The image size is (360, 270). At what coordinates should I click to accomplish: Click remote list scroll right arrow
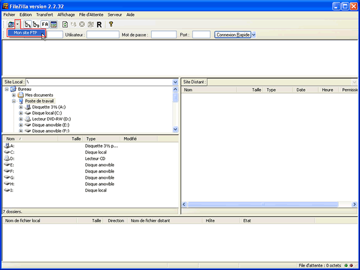(x=354, y=204)
